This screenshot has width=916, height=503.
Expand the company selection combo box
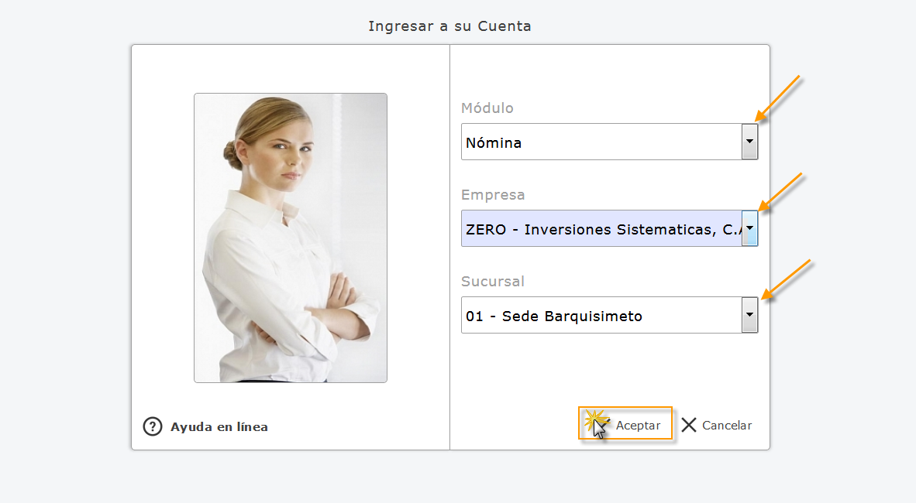(x=749, y=228)
